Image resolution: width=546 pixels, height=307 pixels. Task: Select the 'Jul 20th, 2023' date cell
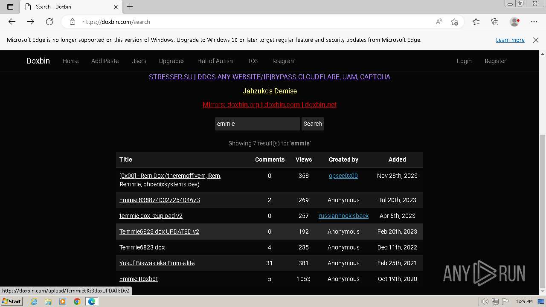pyautogui.click(x=397, y=200)
